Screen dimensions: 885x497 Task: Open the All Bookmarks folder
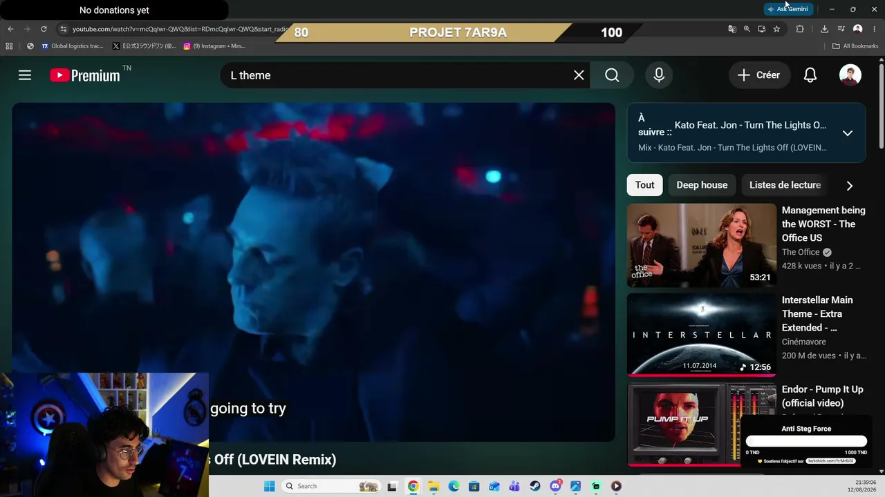click(x=855, y=46)
